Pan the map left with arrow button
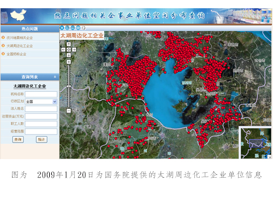 coord(63,50)
